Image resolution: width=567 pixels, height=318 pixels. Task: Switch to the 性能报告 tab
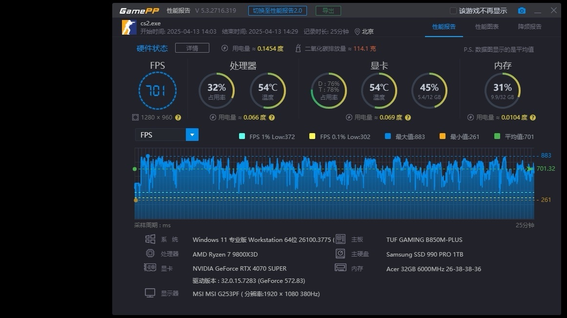[x=444, y=27]
